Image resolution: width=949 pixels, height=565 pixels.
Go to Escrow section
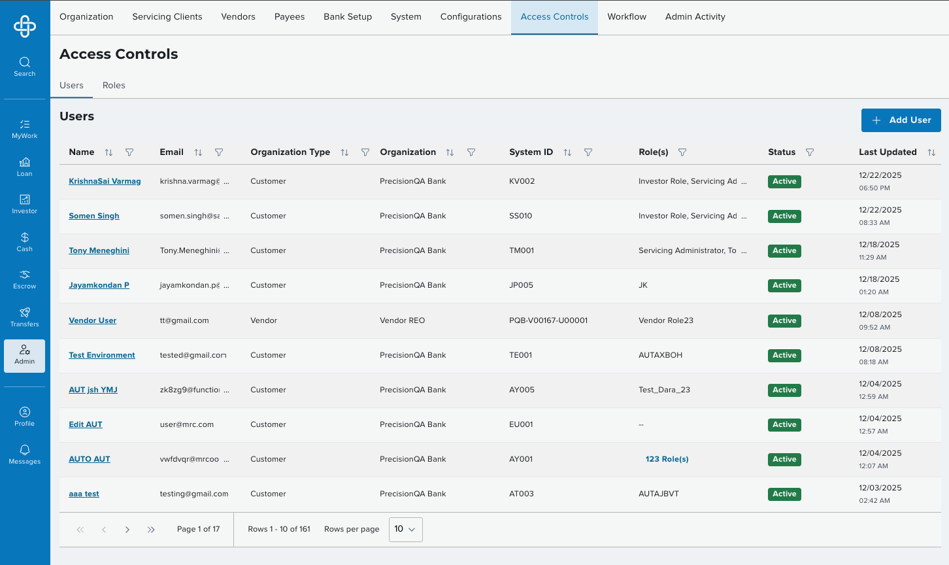(x=25, y=279)
